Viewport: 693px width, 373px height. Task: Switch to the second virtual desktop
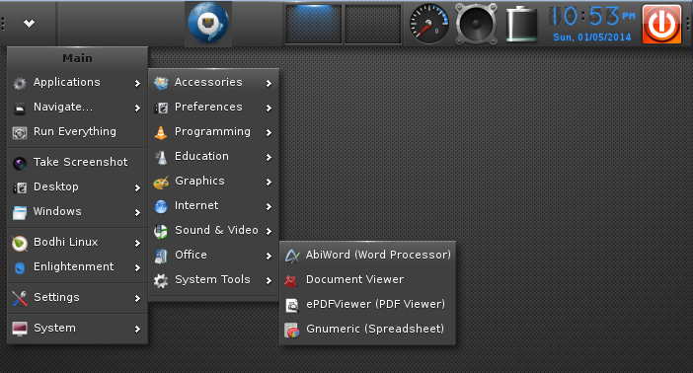[372, 24]
